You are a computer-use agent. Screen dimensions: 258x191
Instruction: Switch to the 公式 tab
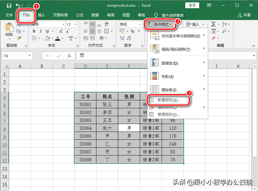[x=80, y=15]
